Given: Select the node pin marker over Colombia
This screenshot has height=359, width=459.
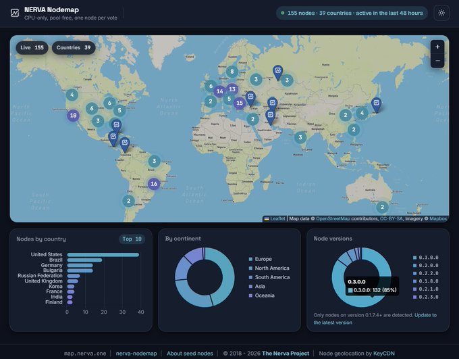Looking at the screenshot, I should point(125,145).
